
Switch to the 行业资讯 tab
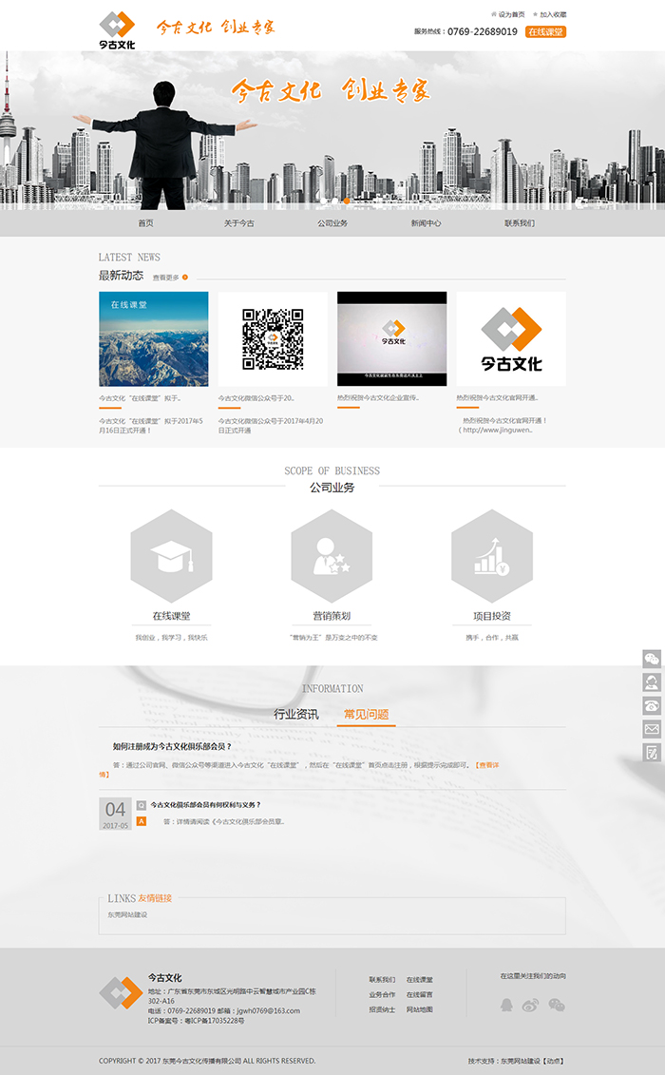(296, 714)
